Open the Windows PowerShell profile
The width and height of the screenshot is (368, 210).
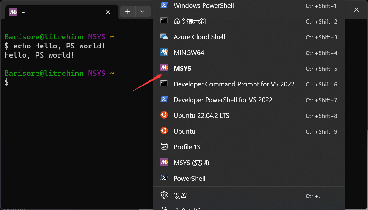coord(204,5)
